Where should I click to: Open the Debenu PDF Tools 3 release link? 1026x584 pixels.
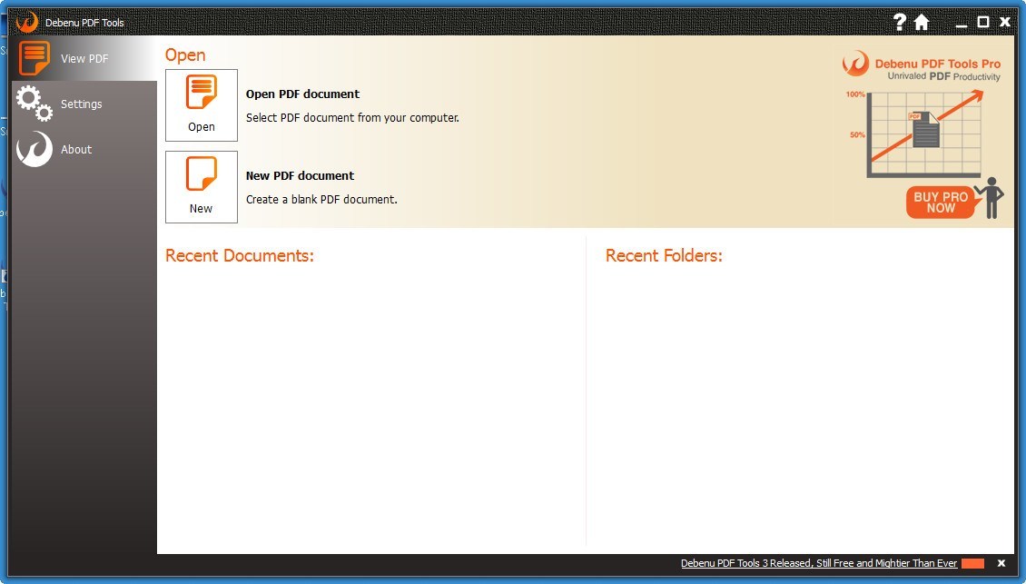(819, 563)
